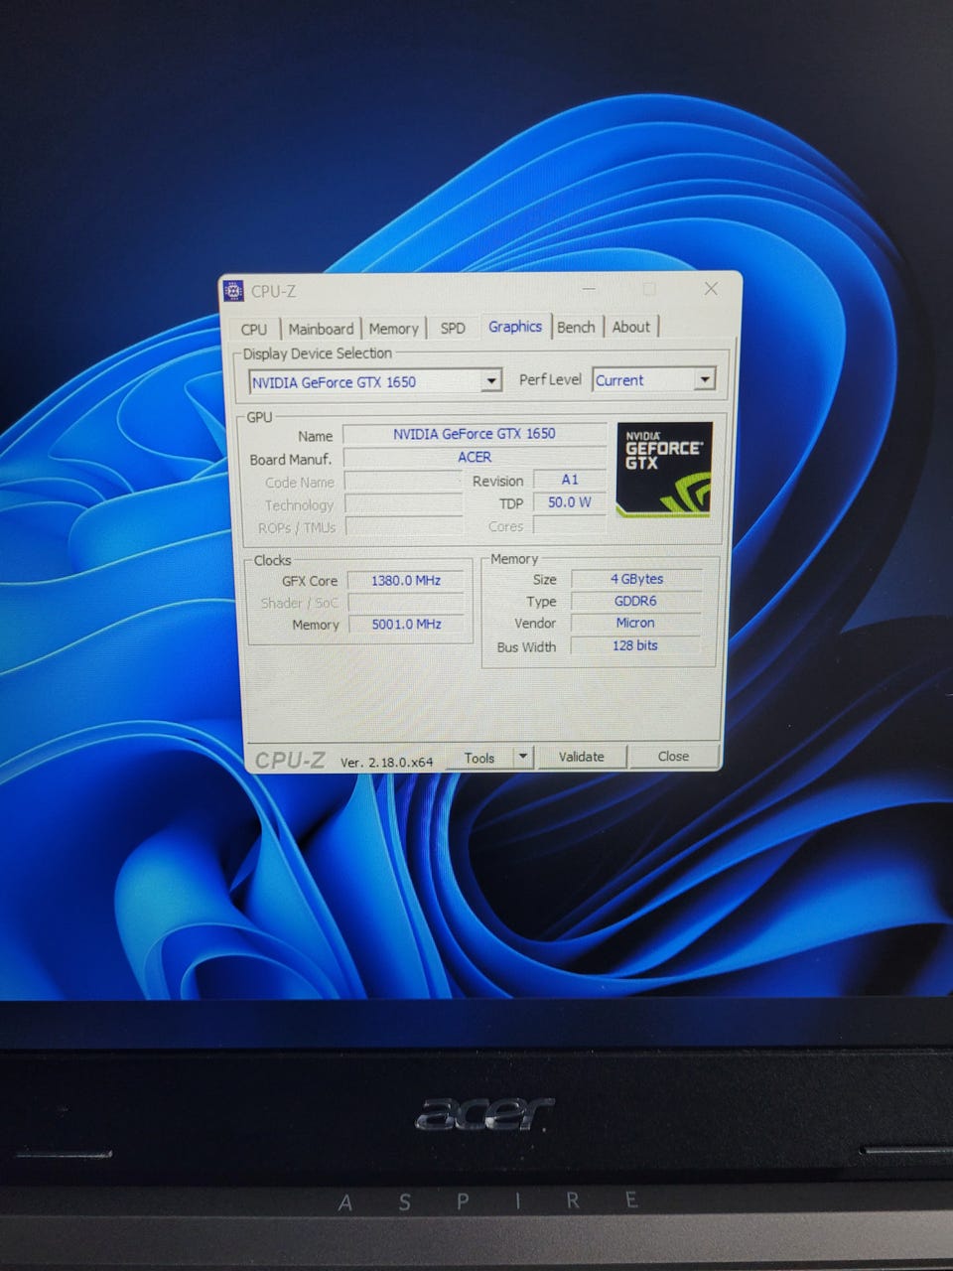The width and height of the screenshot is (953, 1271).
Task: Click the empty Code Name field
Action: 403,482
